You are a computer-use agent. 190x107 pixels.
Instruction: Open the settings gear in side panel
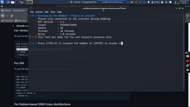[188, 70]
